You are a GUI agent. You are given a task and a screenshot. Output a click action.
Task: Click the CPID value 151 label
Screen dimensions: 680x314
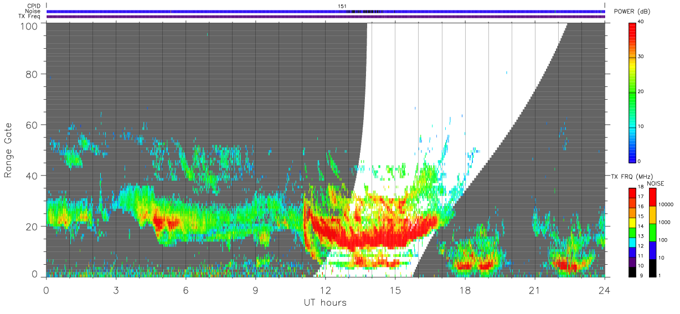[342, 6]
